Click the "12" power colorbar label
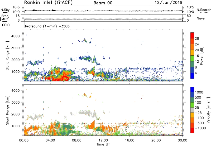Screen dimensions: 211x146 (197, 62)
